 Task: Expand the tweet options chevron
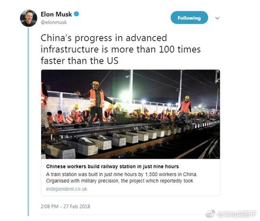(217, 18)
